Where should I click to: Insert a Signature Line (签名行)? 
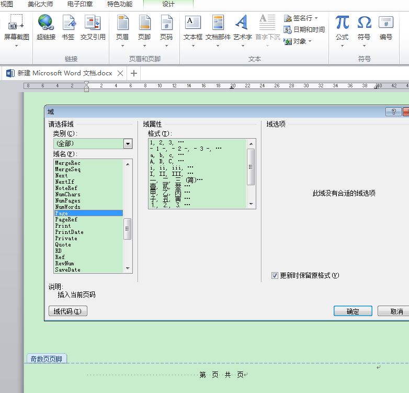pyautogui.click(x=298, y=18)
